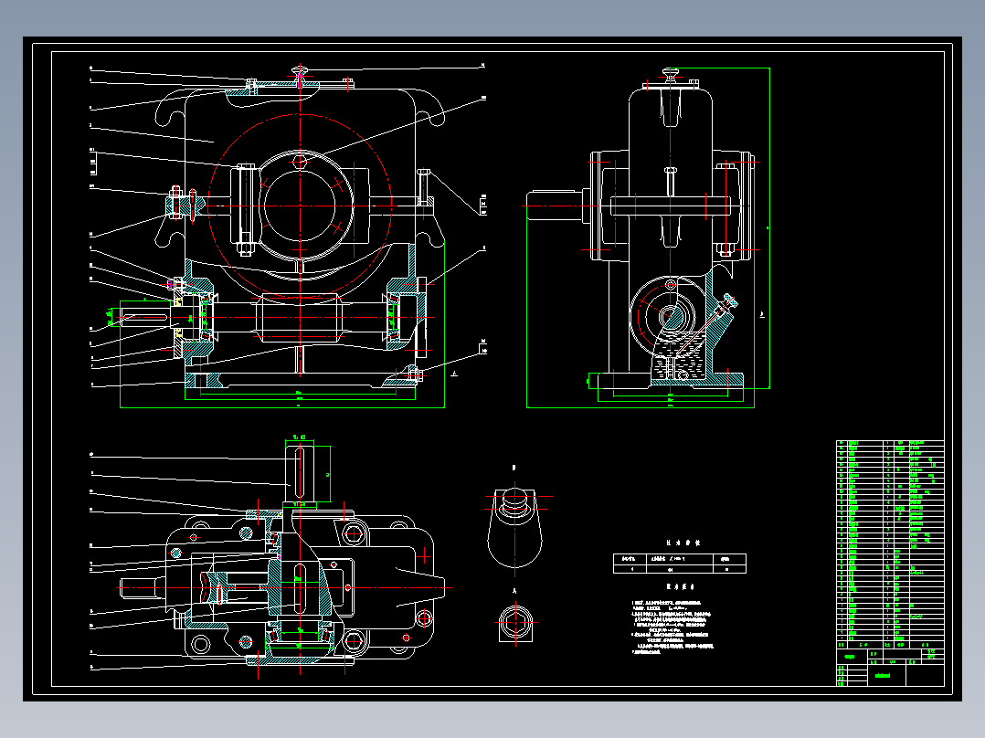Select the small specifications table
The height and width of the screenshot is (738, 985).
(679, 564)
